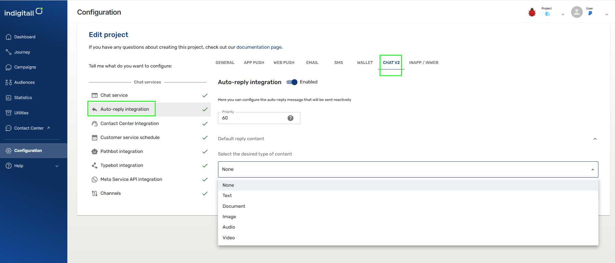This screenshot has width=615, height=263.
Task: Choose None from content type list
Action: tap(408, 185)
